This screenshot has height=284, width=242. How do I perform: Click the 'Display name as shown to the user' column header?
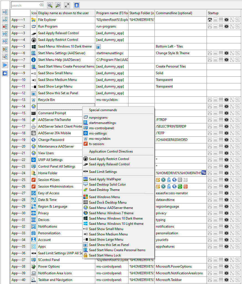(x=63, y=13)
